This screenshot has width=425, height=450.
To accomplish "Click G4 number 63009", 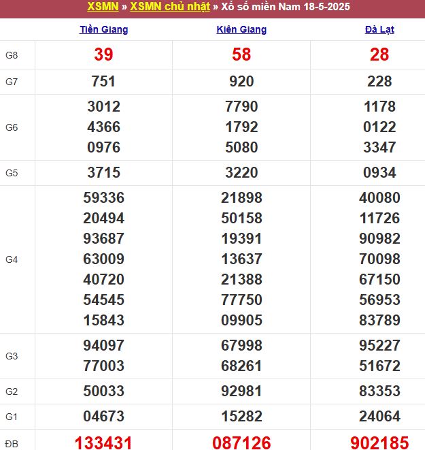I will click(104, 259).
